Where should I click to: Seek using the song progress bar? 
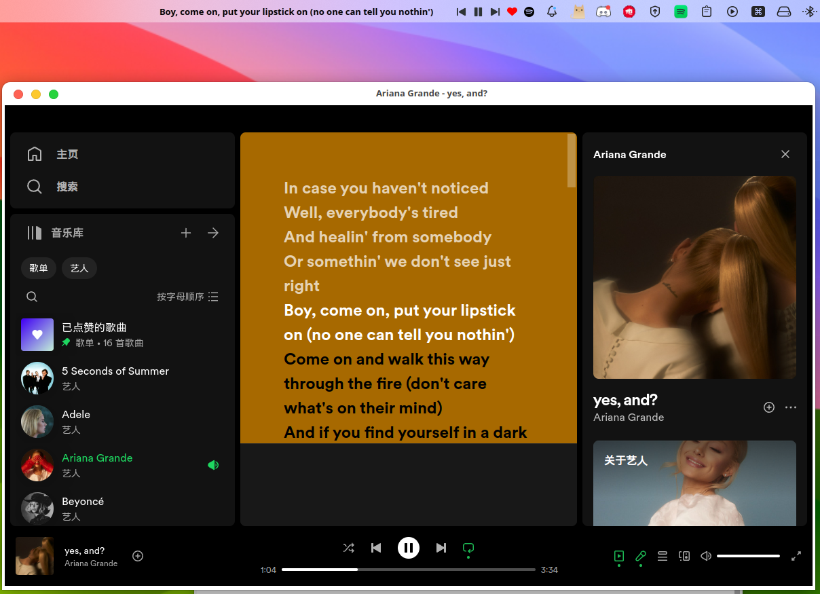[x=409, y=570]
